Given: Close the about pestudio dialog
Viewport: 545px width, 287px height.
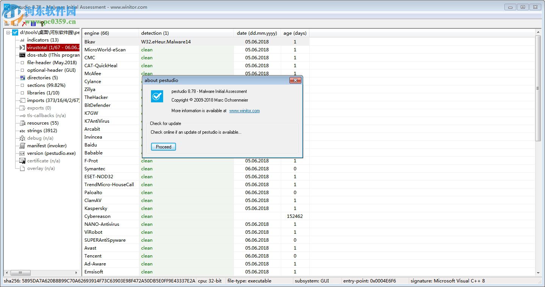Looking at the screenshot, I should point(295,80).
